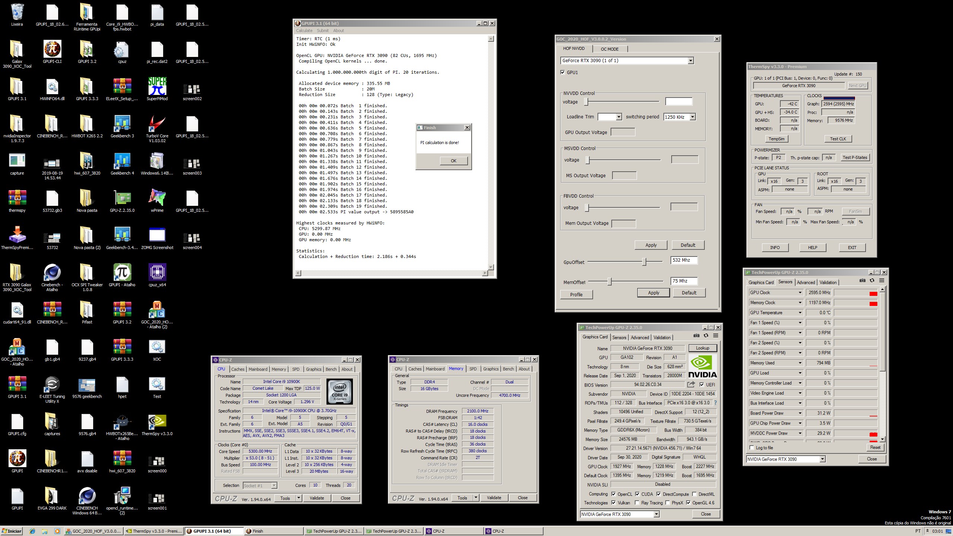Click the Iniciar start button
The image size is (953, 536).
pos(12,531)
